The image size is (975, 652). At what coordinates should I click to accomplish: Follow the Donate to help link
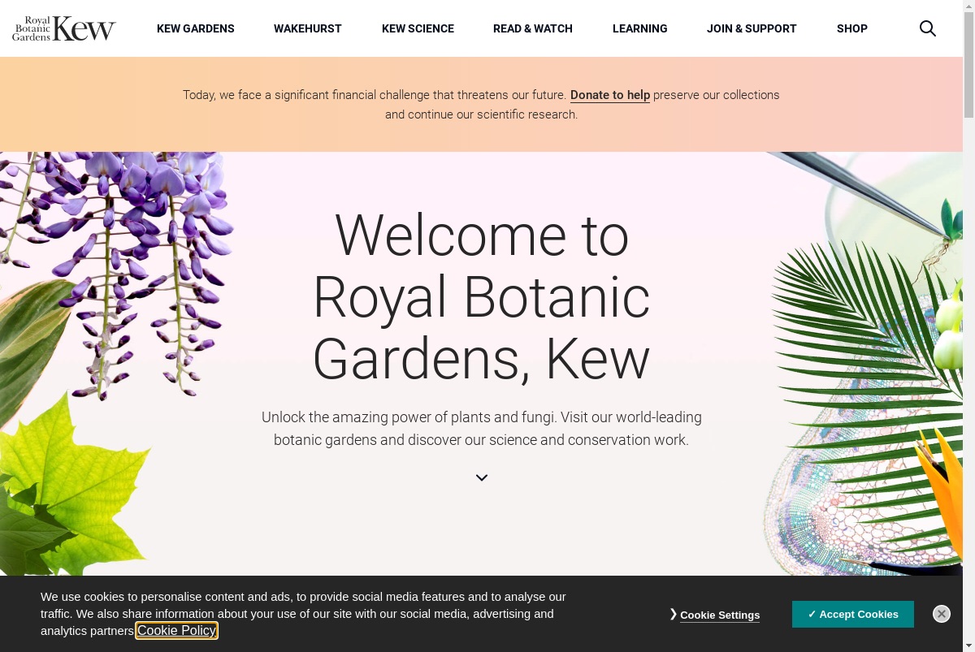pos(610,95)
